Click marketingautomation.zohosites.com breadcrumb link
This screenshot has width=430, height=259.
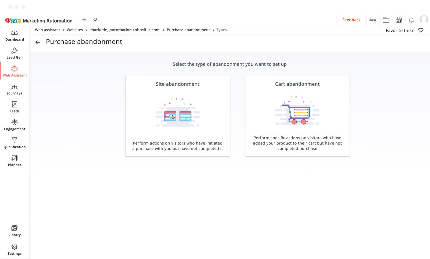125,30
